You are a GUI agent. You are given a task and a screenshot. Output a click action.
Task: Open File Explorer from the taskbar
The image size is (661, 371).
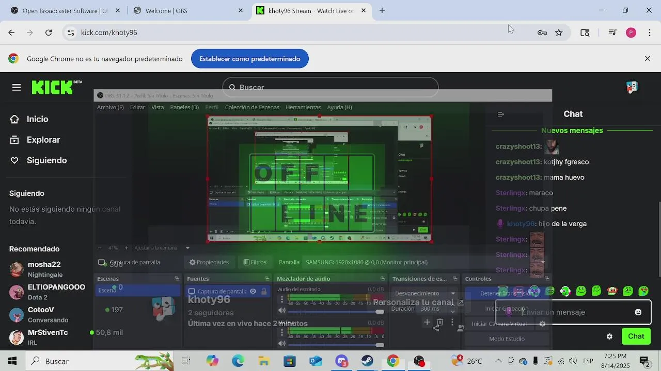click(264, 361)
